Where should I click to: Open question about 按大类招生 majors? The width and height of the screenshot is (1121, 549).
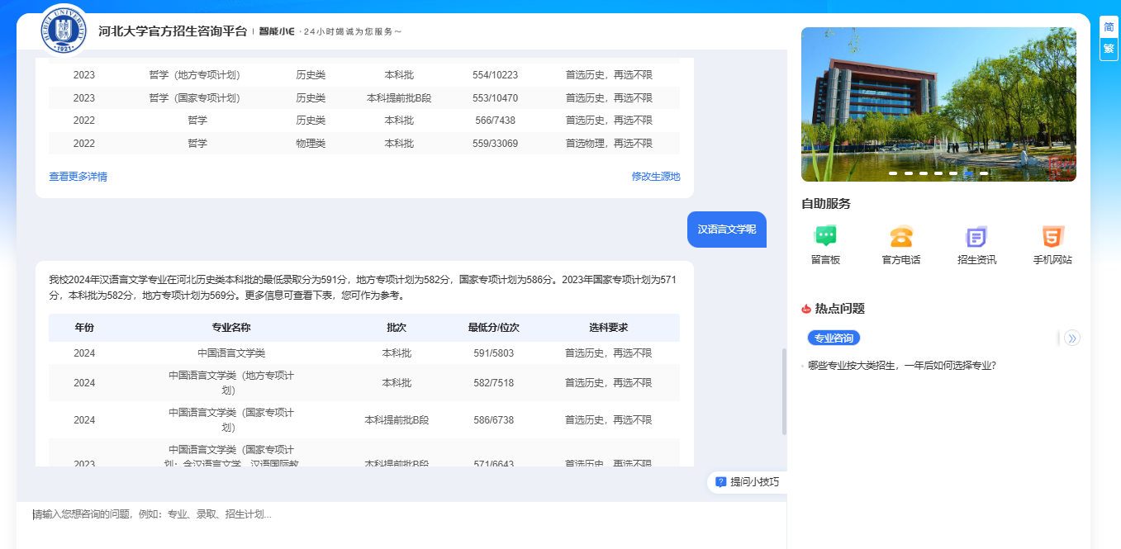click(x=901, y=365)
